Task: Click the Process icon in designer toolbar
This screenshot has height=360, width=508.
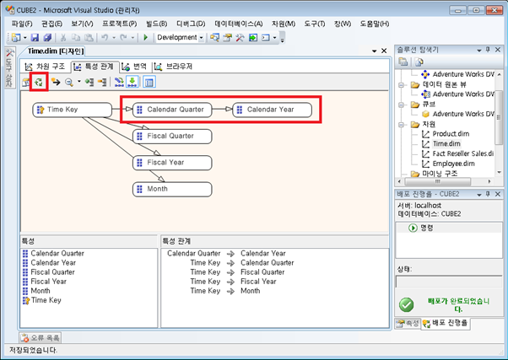Action: point(25,83)
